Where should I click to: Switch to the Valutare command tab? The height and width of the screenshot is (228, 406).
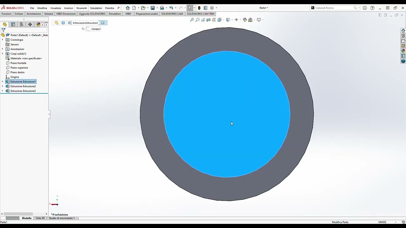[x=49, y=14]
